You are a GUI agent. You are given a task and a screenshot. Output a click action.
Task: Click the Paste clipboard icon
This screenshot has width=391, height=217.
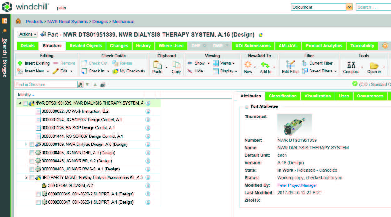pos(157,65)
